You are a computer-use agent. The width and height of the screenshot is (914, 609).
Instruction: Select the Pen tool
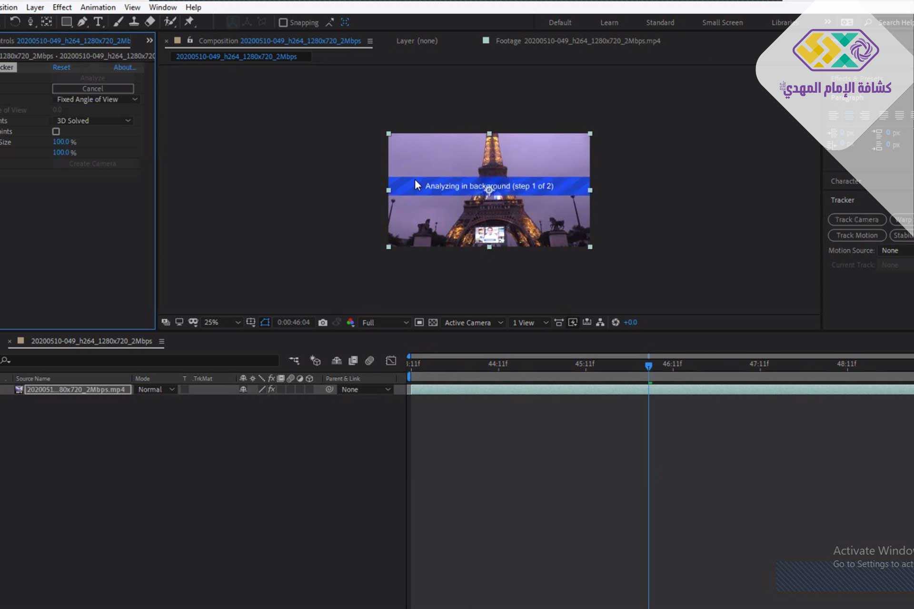click(x=82, y=22)
